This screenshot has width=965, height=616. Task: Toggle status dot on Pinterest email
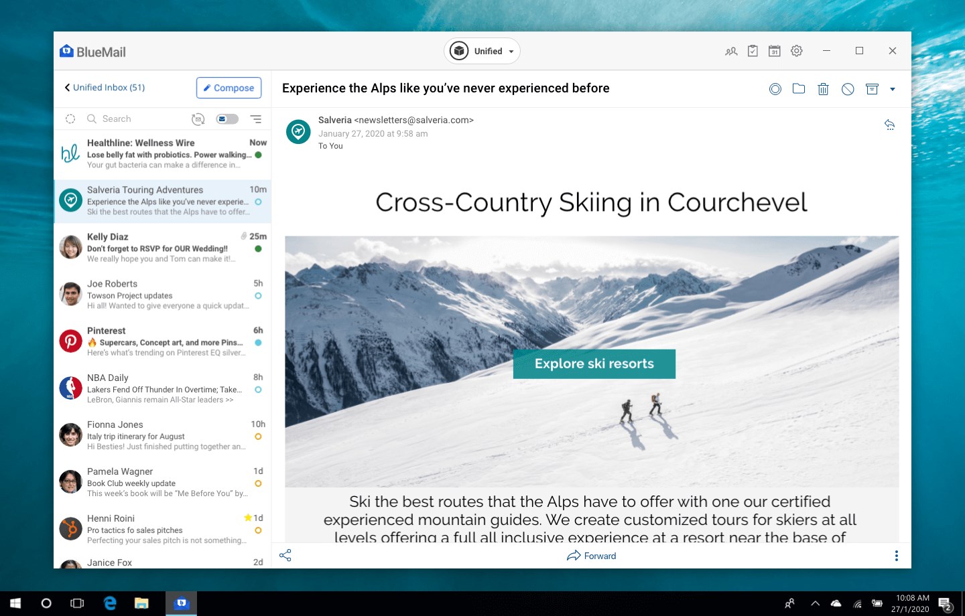[258, 342]
